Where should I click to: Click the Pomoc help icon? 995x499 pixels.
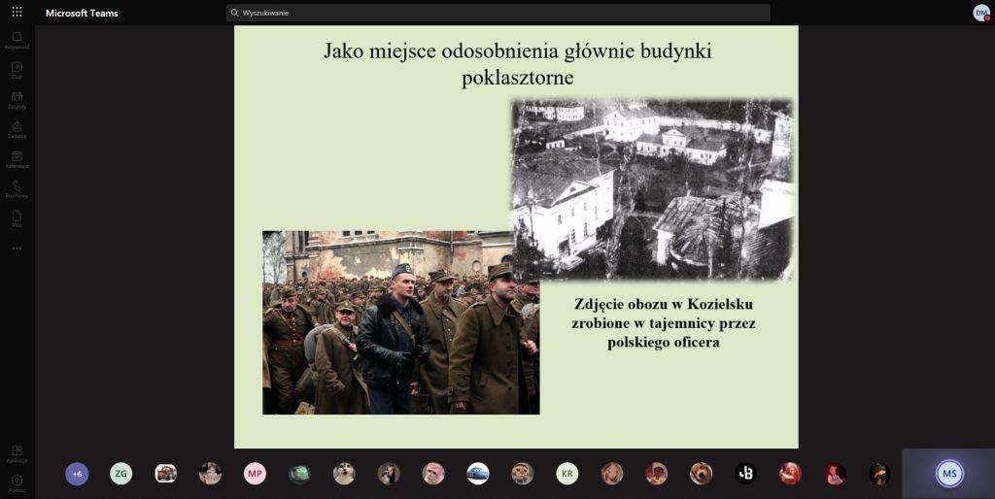17,482
